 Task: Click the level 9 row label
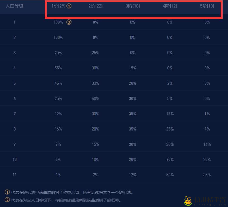14,144
